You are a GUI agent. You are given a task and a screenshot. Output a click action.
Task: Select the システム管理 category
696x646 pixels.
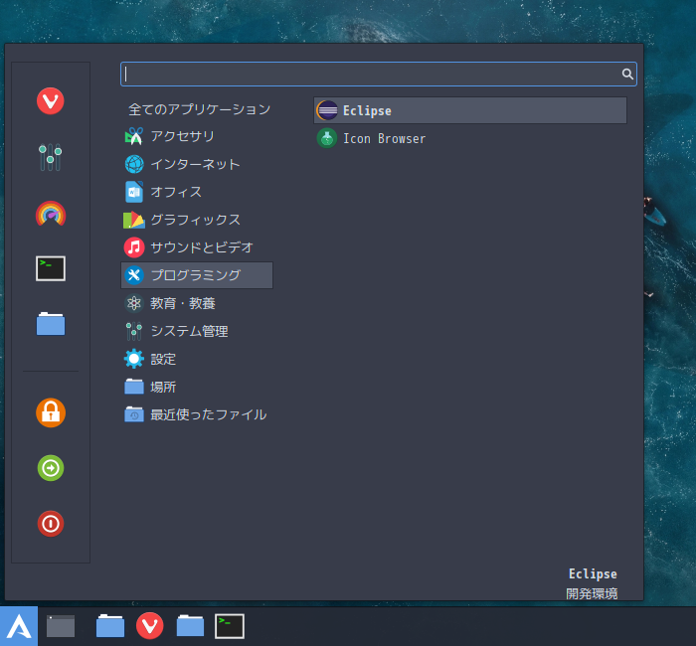coord(197,331)
